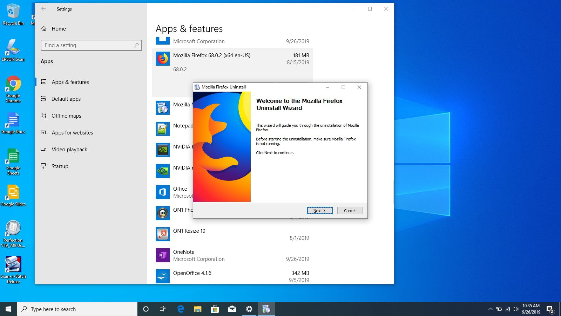Click the Find a setting search box

(91, 45)
